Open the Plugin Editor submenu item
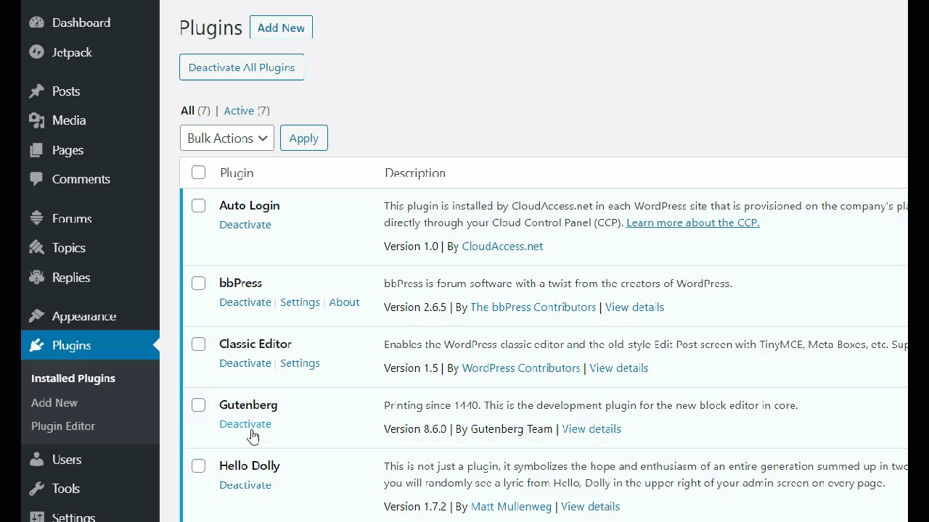This screenshot has width=929, height=522. (x=63, y=426)
